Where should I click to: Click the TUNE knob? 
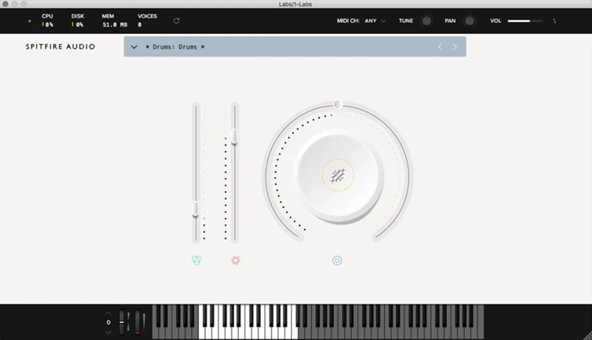pyautogui.click(x=426, y=21)
